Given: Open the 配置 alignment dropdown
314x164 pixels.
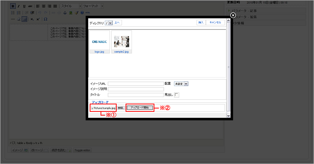Looking at the screenshot, I should click(x=181, y=84).
